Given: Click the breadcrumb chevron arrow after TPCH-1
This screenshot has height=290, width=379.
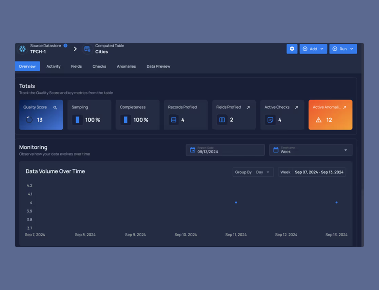Looking at the screenshot, I should pos(75,49).
